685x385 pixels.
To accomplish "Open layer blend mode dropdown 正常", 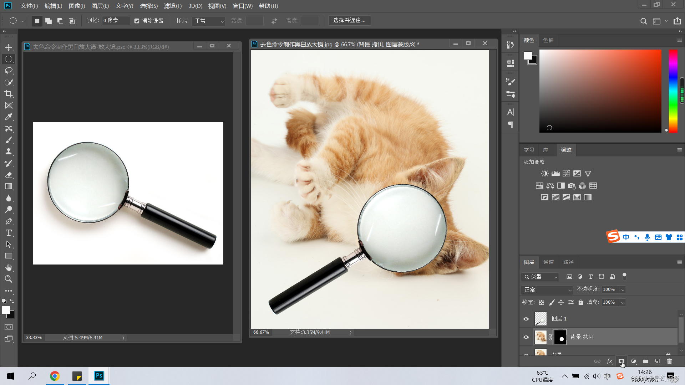I will tap(547, 290).
